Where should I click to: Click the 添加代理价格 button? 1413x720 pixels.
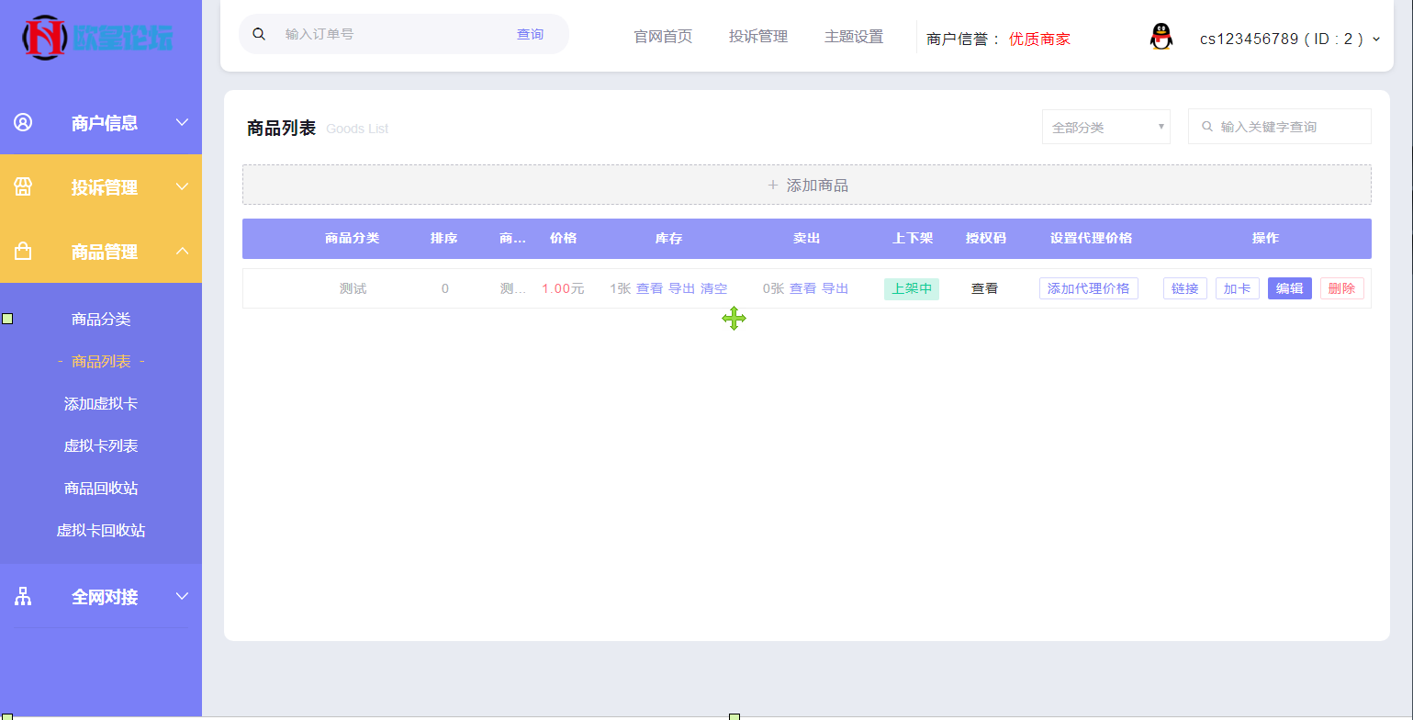(1088, 287)
